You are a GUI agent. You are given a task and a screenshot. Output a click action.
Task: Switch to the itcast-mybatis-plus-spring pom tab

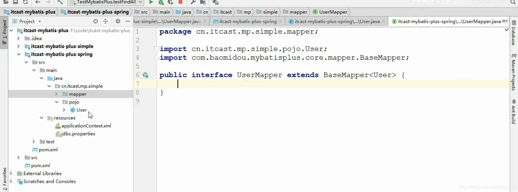click(248, 21)
